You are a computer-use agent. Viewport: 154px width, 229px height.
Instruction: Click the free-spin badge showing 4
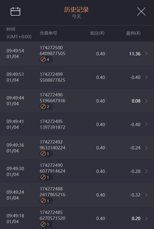46,59
